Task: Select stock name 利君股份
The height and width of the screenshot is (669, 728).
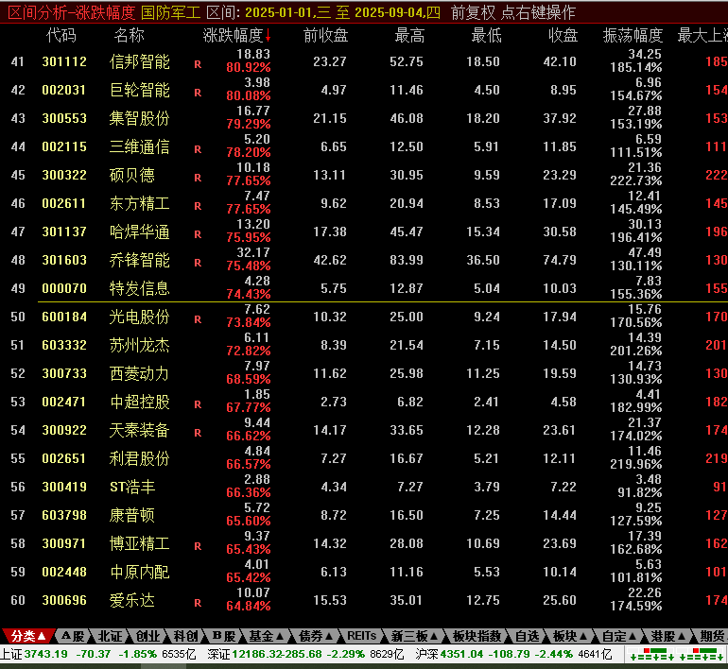Action: [139, 458]
